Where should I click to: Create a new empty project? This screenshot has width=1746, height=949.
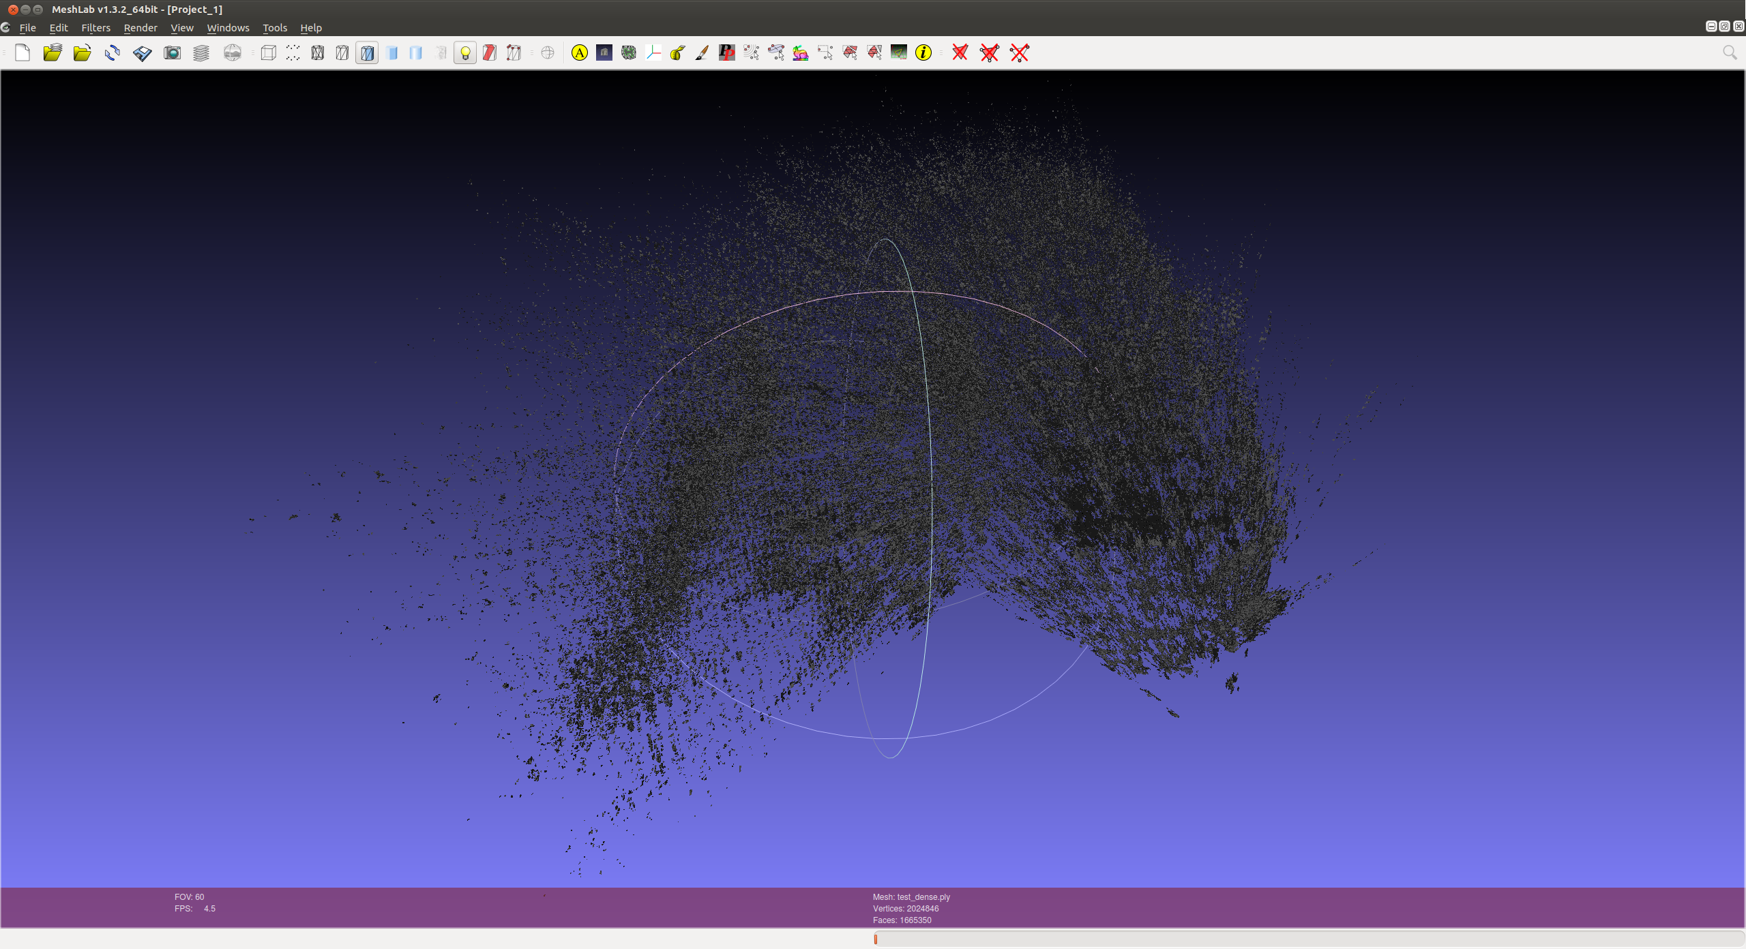[22, 52]
